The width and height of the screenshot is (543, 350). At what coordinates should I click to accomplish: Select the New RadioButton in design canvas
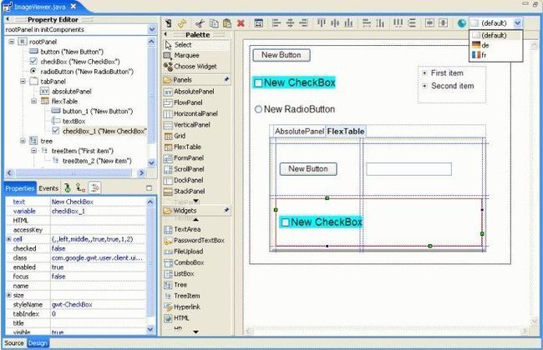pos(258,109)
